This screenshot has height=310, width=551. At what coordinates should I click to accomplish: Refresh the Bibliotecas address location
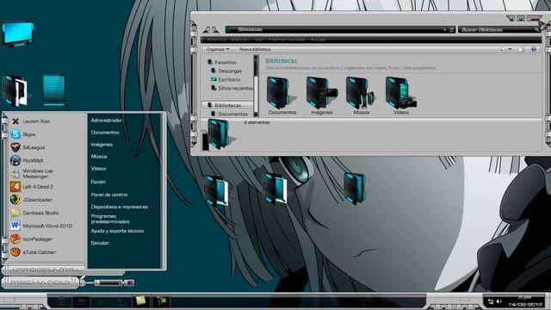coord(451,30)
